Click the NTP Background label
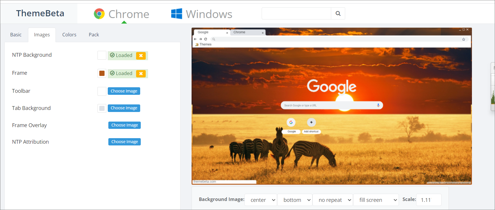 (32, 55)
